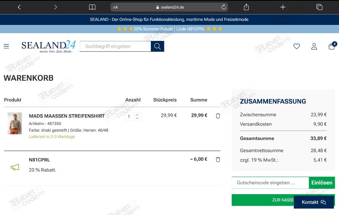This screenshot has width=339, height=215.
Task: Go forward with the Safari forward arrow
Action: [x=56, y=7]
